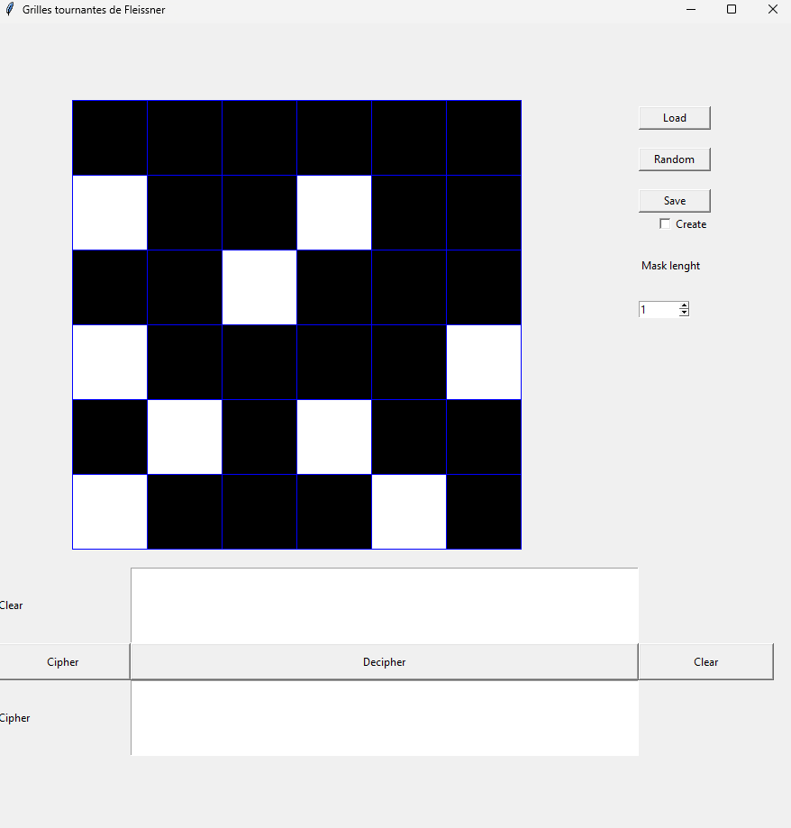Toggle the black cell in row 2, column 5
Viewport: 791px width, 828px height.
[409, 213]
